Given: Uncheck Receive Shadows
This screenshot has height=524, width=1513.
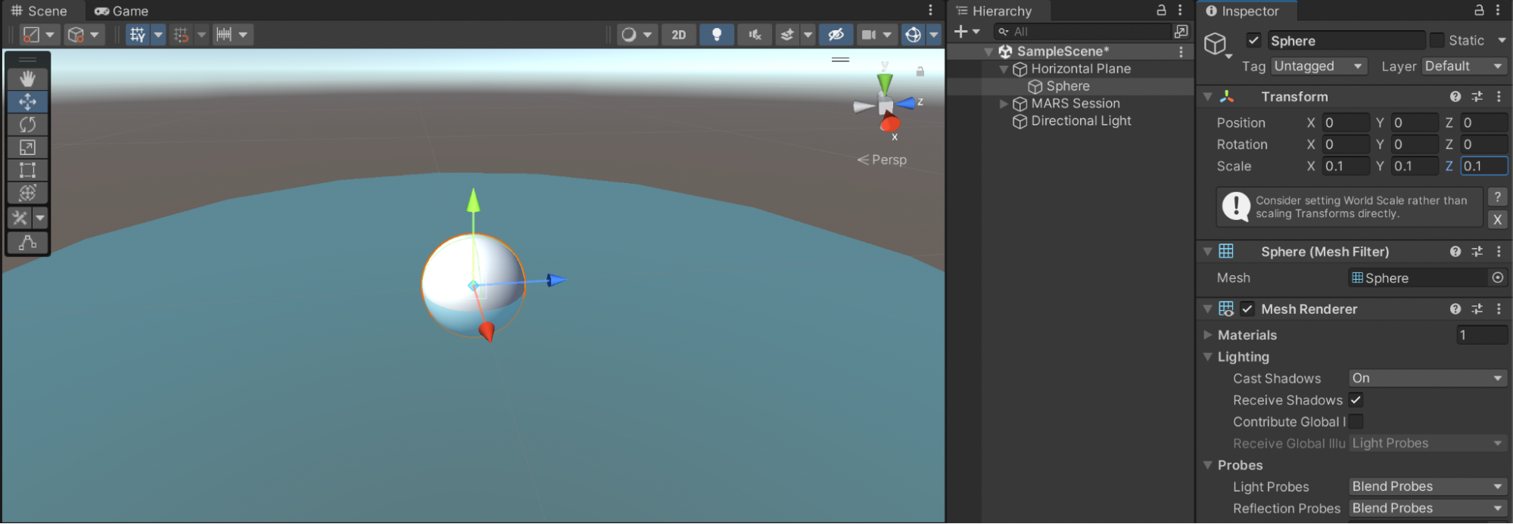Looking at the screenshot, I should [x=1356, y=400].
